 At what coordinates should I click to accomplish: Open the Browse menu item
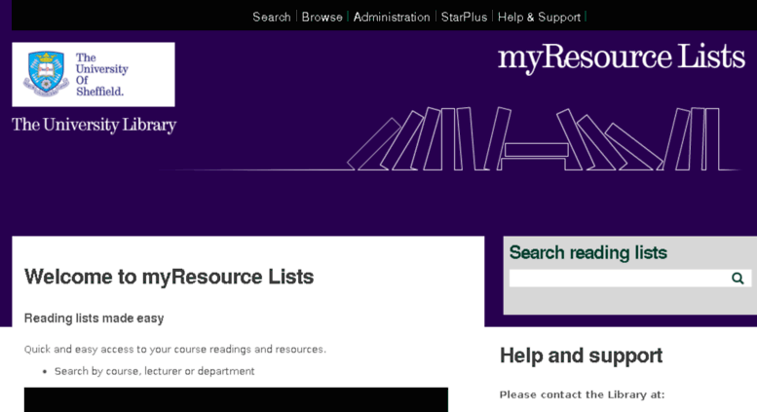(322, 17)
